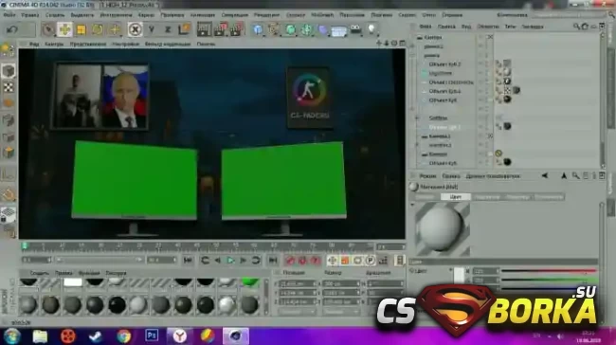The width and height of the screenshot is (616, 345).
Task: Click the timeline playhead at frame zero
Action: [x=25, y=246]
